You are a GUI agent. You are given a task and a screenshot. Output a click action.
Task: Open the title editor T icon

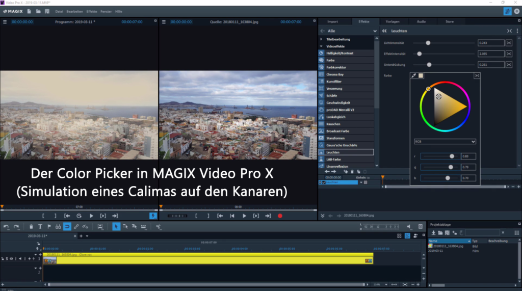click(x=40, y=227)
